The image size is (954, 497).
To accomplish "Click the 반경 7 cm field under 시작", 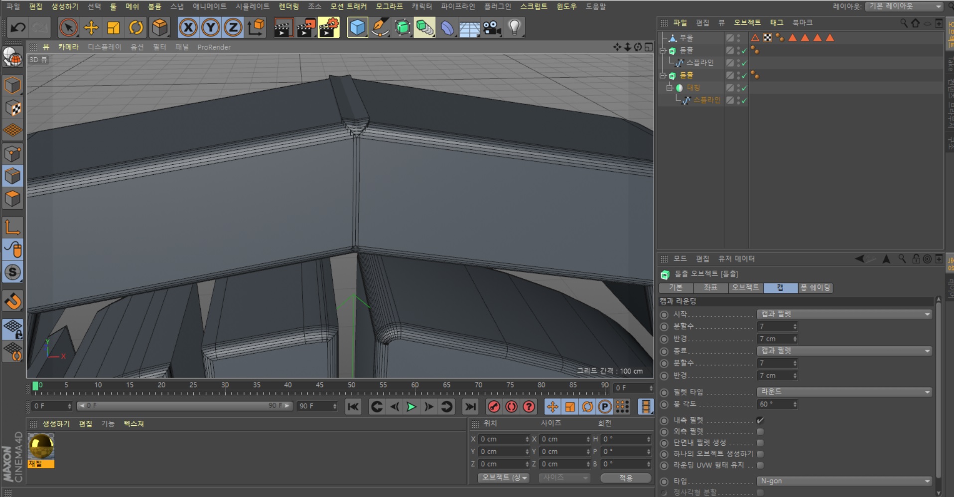I will click(777, 339).
